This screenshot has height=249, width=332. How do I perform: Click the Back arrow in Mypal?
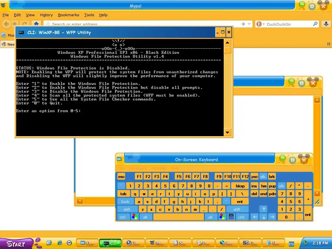pos(6,24)
